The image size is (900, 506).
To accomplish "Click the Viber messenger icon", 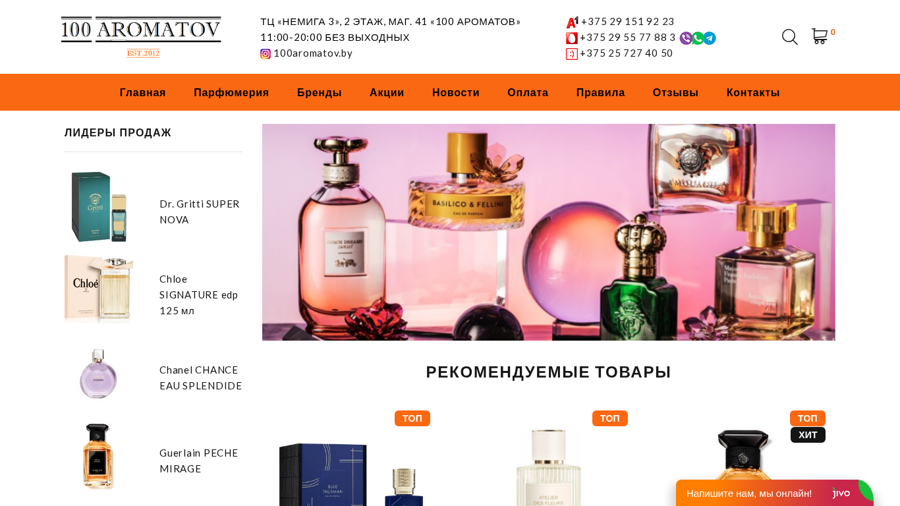I will (x=686, y=38).
